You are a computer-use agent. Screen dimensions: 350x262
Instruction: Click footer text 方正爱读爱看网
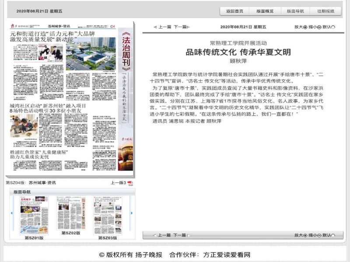[227, 255]
